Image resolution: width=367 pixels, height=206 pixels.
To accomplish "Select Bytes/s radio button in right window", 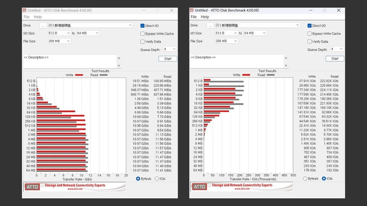I will (x=305, y=179).
